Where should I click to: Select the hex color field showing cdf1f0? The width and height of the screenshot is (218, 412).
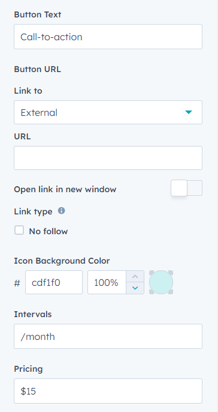pos(54,282)
